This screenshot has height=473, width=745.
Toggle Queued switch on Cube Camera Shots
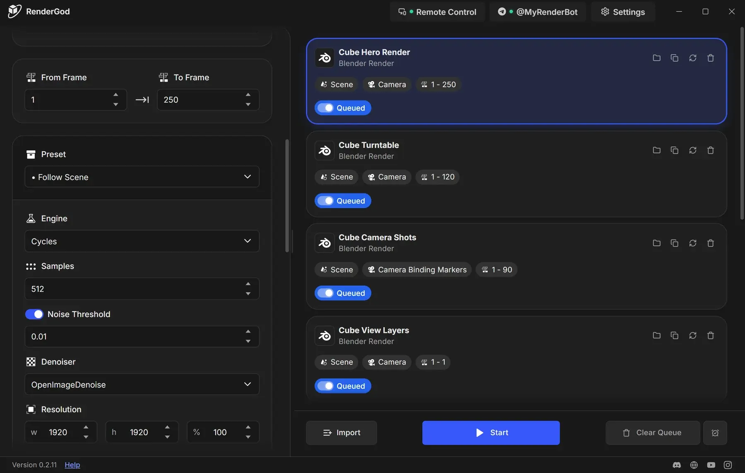pyautogui.click(x=325, y=293)
